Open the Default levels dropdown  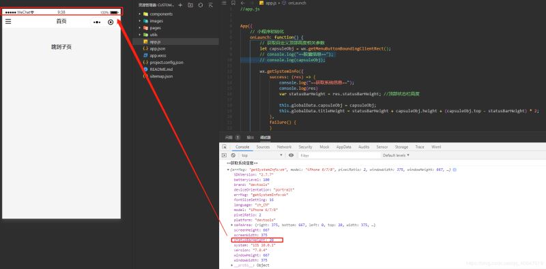[x=397, y=155]
